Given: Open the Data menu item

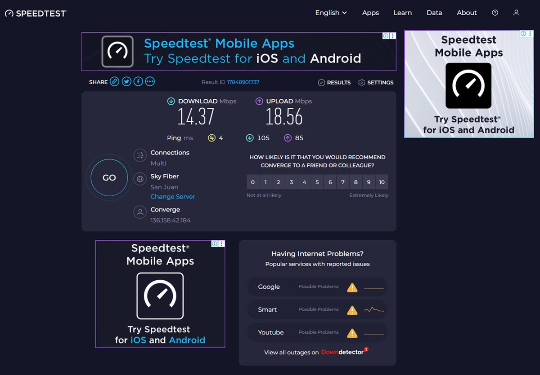Looking at the screenshot, I should click(x=434, y=13).
